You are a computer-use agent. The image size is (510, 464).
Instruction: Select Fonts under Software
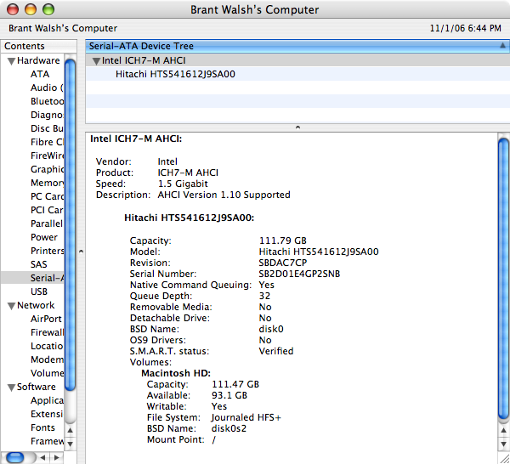pos(42,427)
